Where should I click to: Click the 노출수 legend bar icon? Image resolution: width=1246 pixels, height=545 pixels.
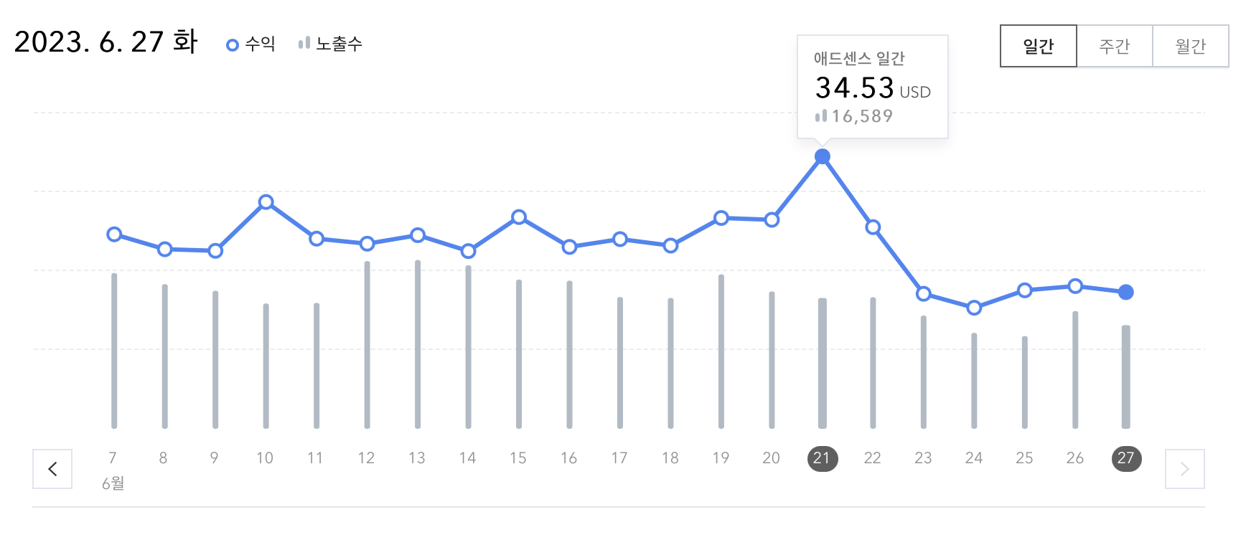click(x=304, y=43)
